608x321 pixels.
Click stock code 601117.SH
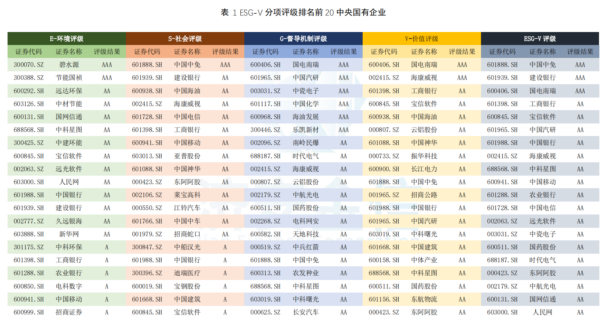pyautogui.click(x=266, y=104)
